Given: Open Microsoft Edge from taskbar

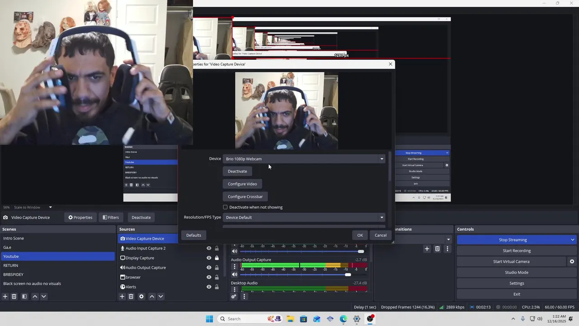Looking at the screenshot, I should click(x=343, y=319).
